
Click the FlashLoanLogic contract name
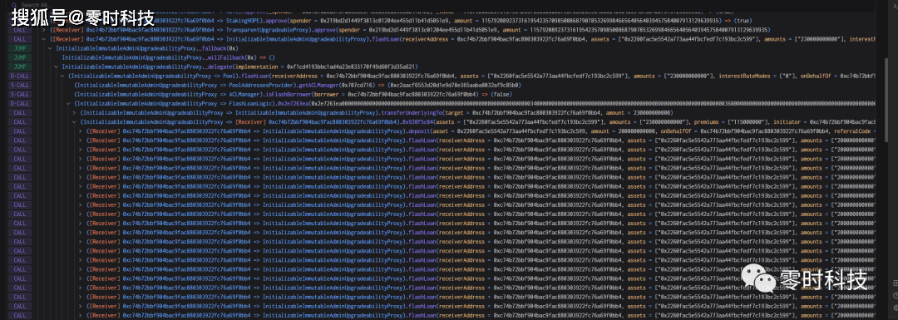(x=251, y=103)
